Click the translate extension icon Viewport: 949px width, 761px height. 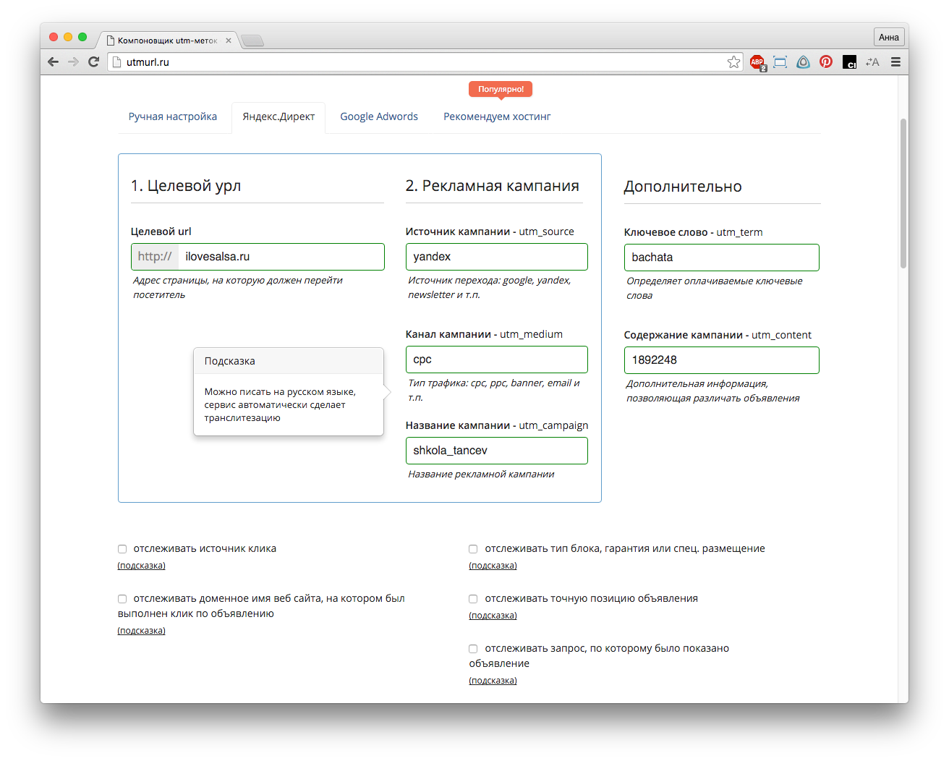872,62
